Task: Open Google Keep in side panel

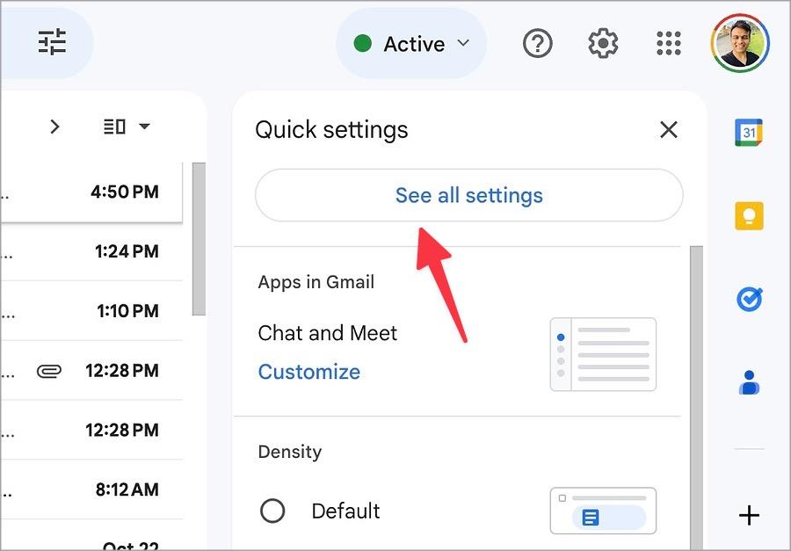Action: point(749,216)
